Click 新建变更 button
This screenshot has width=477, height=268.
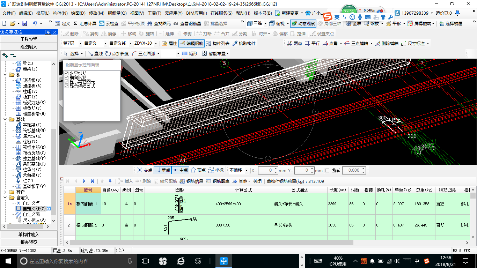(x=287, y=13)
